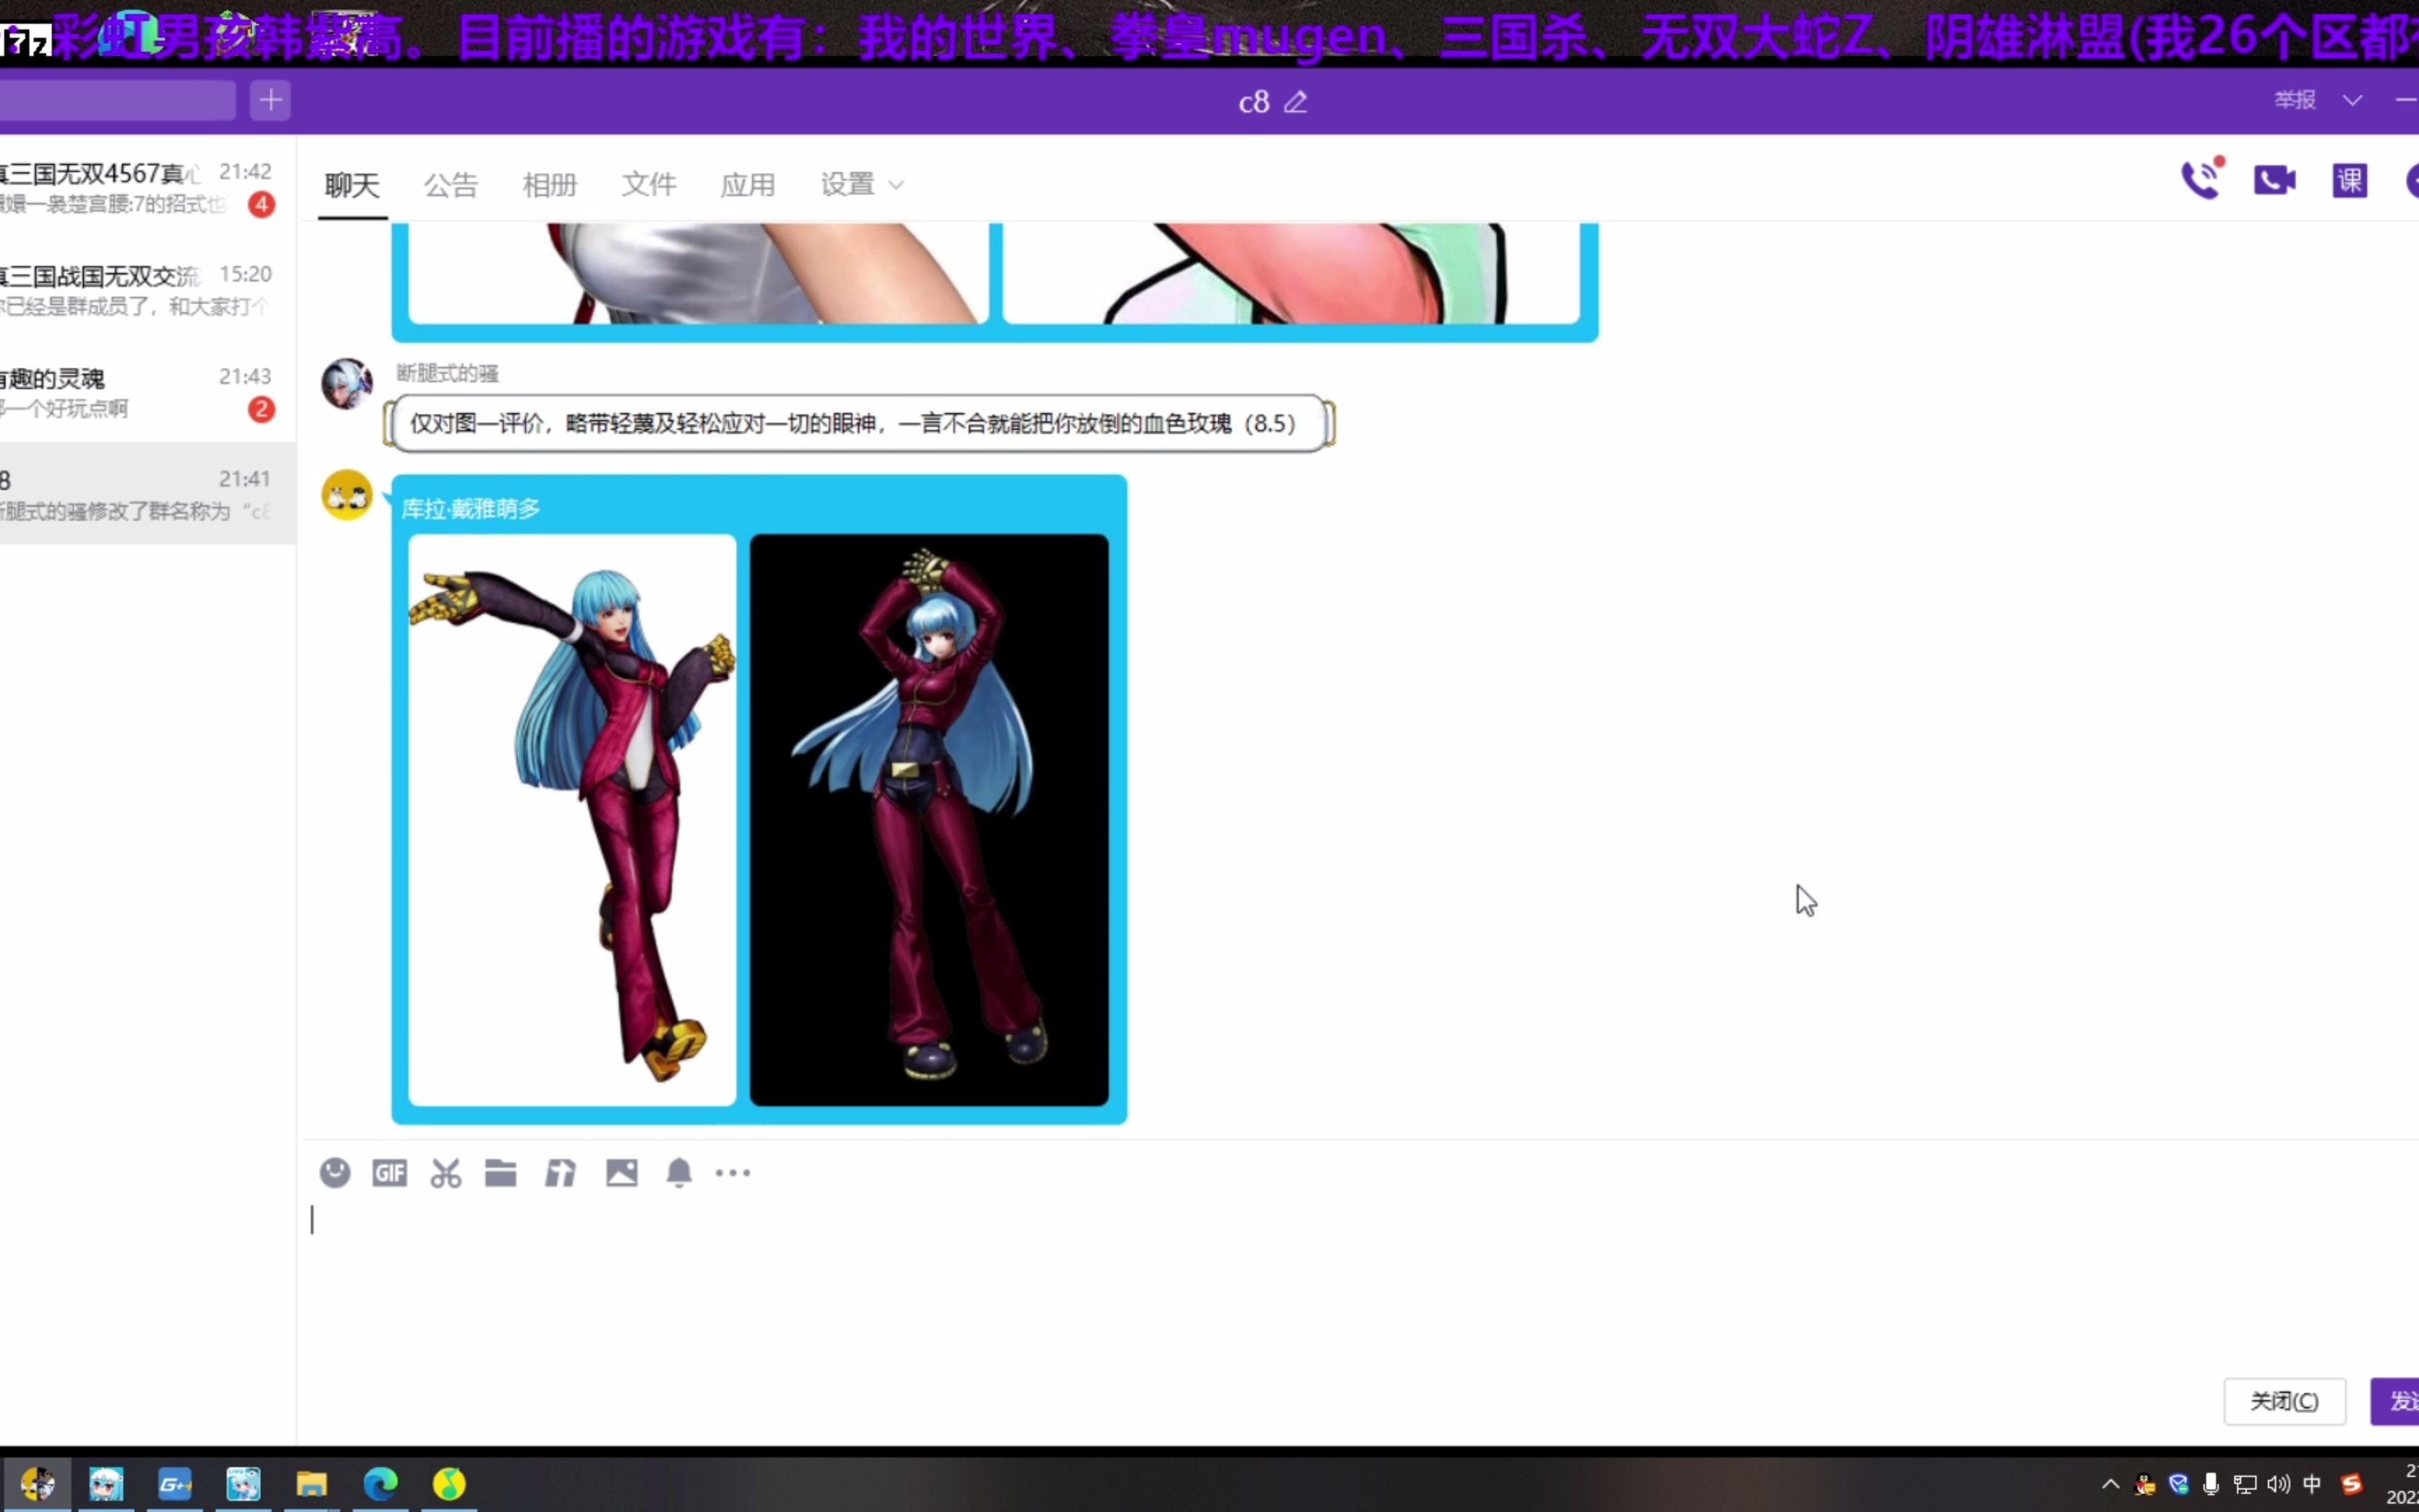2419x1512 pixels.
Task: Click the security shield tray icon
Action: pyautogui.click(x=2178, y=1484)
